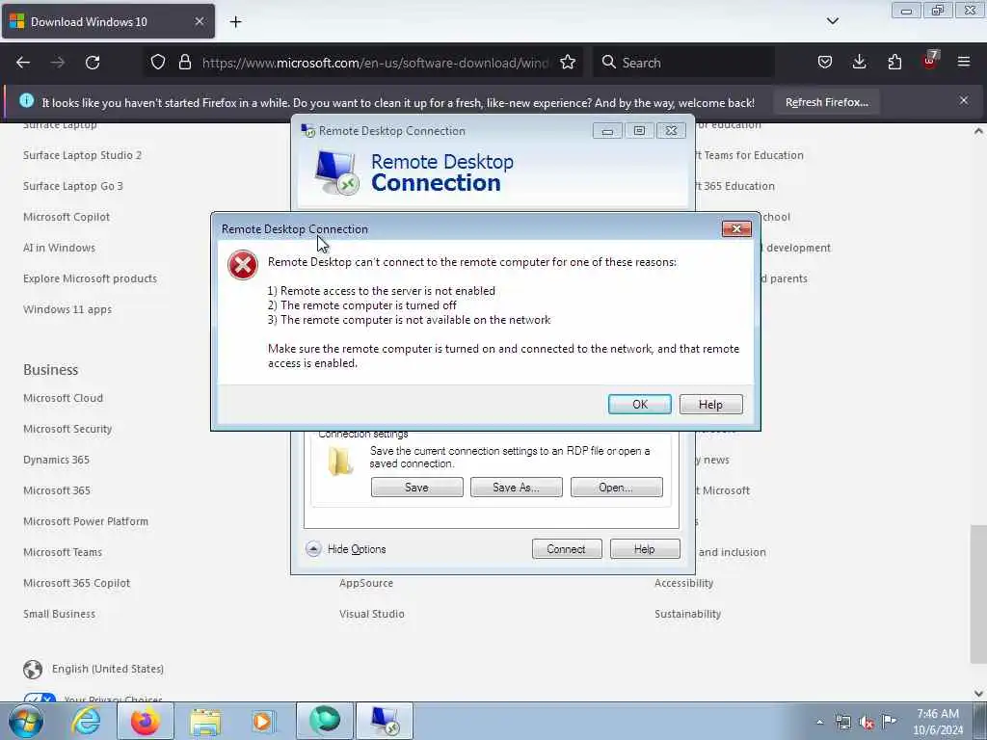The width and height of the screenshot is (987, 740).
Task: Open Help in the Remote Desktop error dialog
Action: click(710, 404)
